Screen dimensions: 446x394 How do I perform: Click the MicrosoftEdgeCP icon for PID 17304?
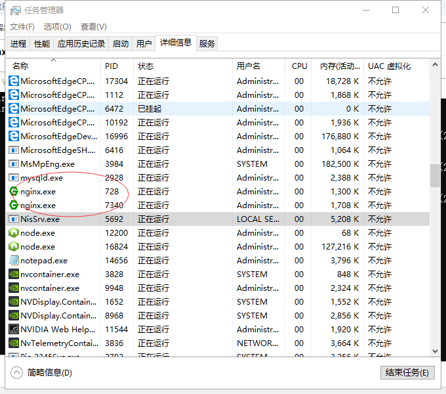pyautogui.click(x=14, y=81)
